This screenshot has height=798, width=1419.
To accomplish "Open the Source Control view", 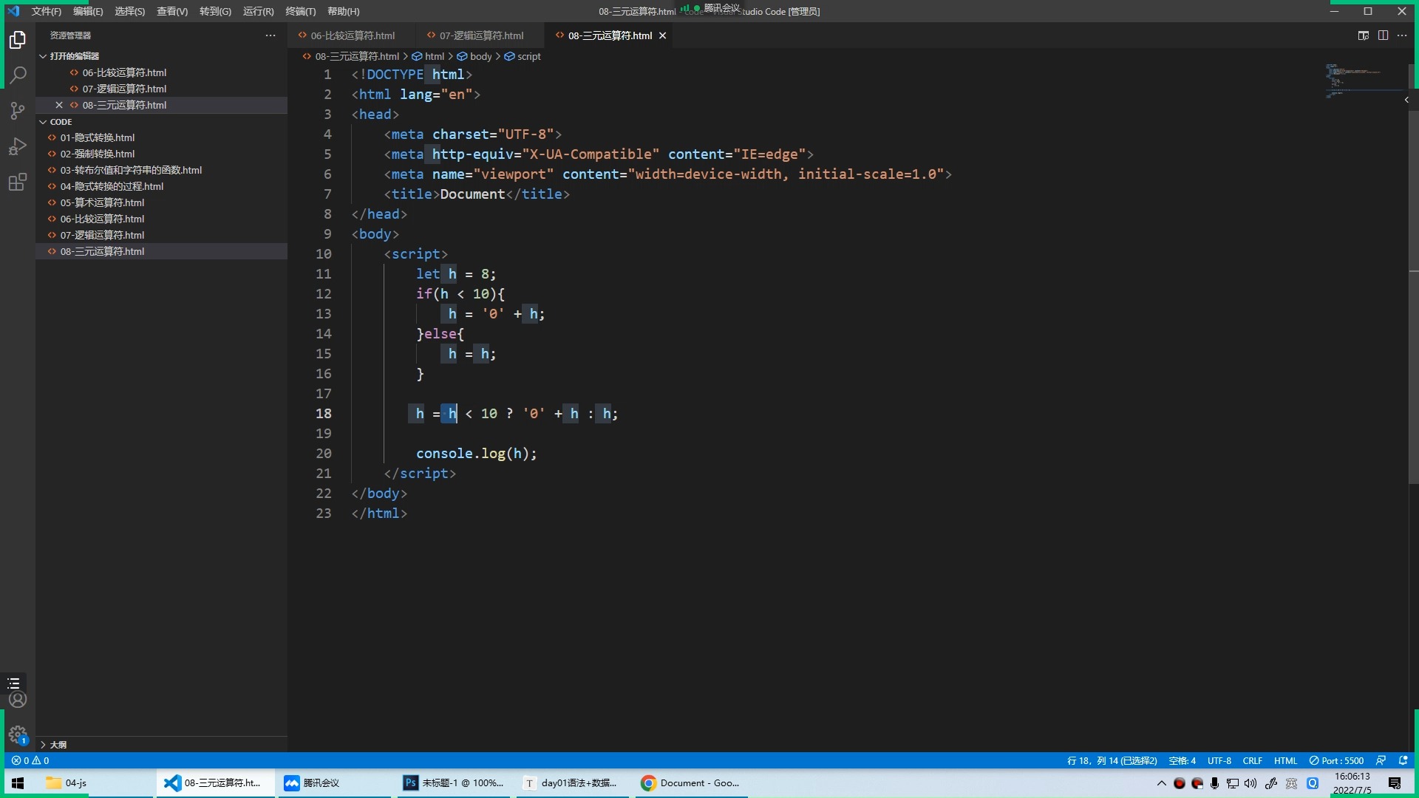I will 18,111.
